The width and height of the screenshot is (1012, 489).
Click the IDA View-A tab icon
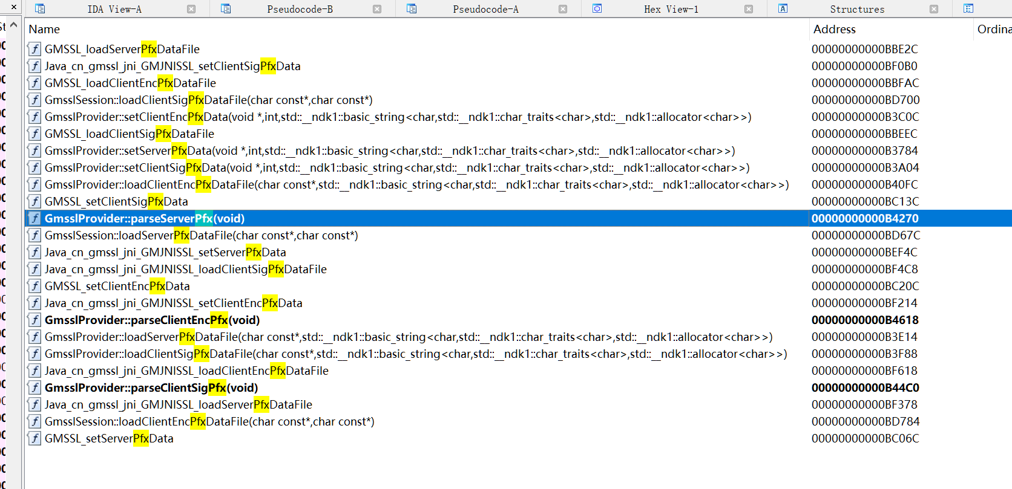40,9
